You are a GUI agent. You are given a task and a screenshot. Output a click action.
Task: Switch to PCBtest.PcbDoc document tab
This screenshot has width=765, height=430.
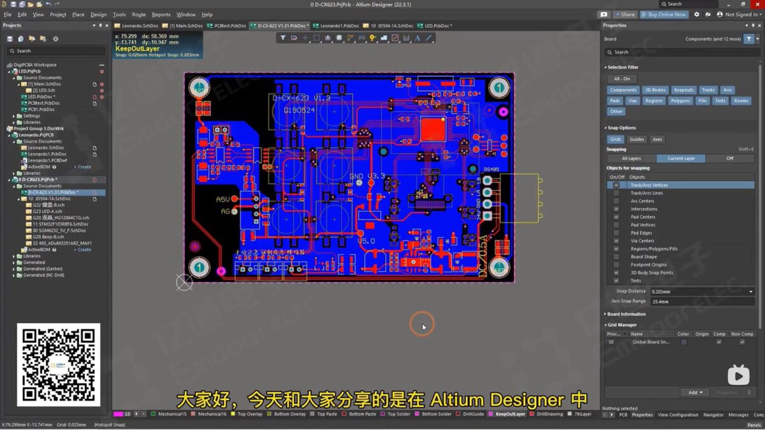pos(227,25)
